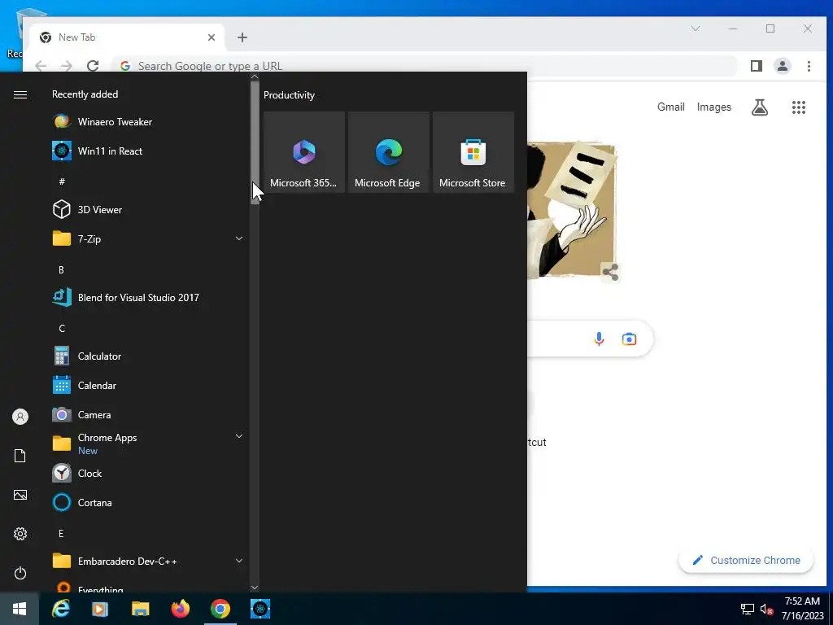Image resolution: width=833 pixels, height=625 pixels.
Task: Open Pictures from Start sidebar
Action: tap(20, 495)
